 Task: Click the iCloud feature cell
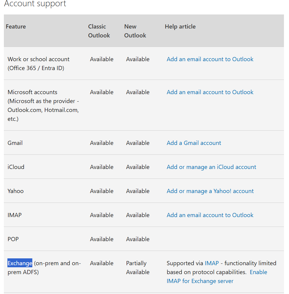16,167
